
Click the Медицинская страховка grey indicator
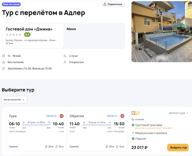(x=133, y=133)
